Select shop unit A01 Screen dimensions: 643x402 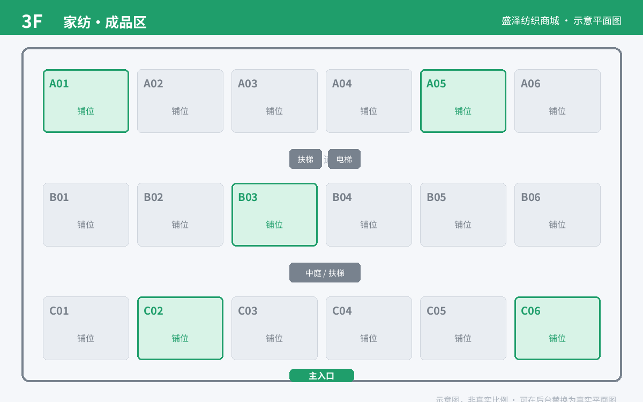click(x=86, y=101)
